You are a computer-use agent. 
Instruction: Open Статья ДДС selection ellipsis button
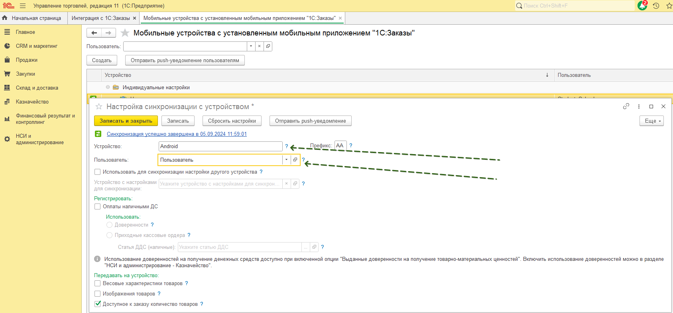306,247
